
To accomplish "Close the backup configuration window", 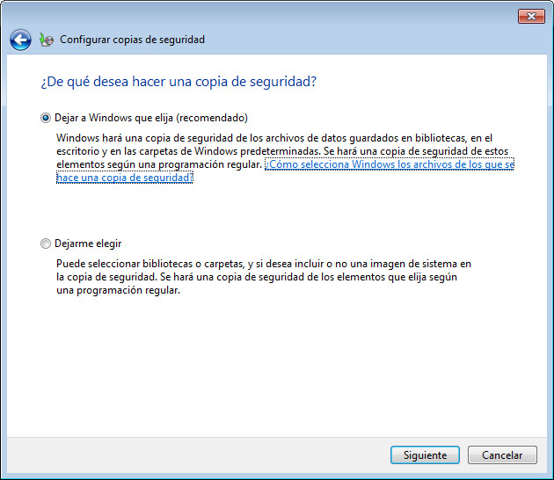I will [x=529, y=16].
